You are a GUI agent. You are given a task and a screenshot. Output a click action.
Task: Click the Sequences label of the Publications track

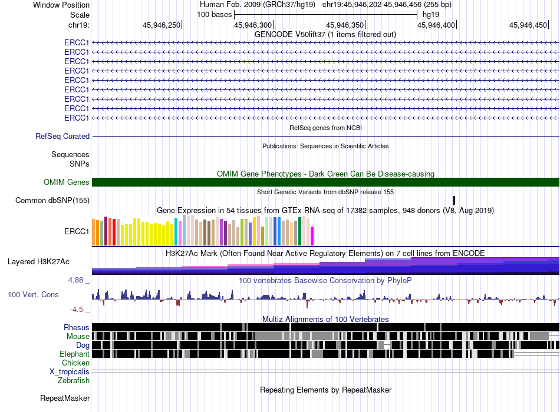[70, 154]
